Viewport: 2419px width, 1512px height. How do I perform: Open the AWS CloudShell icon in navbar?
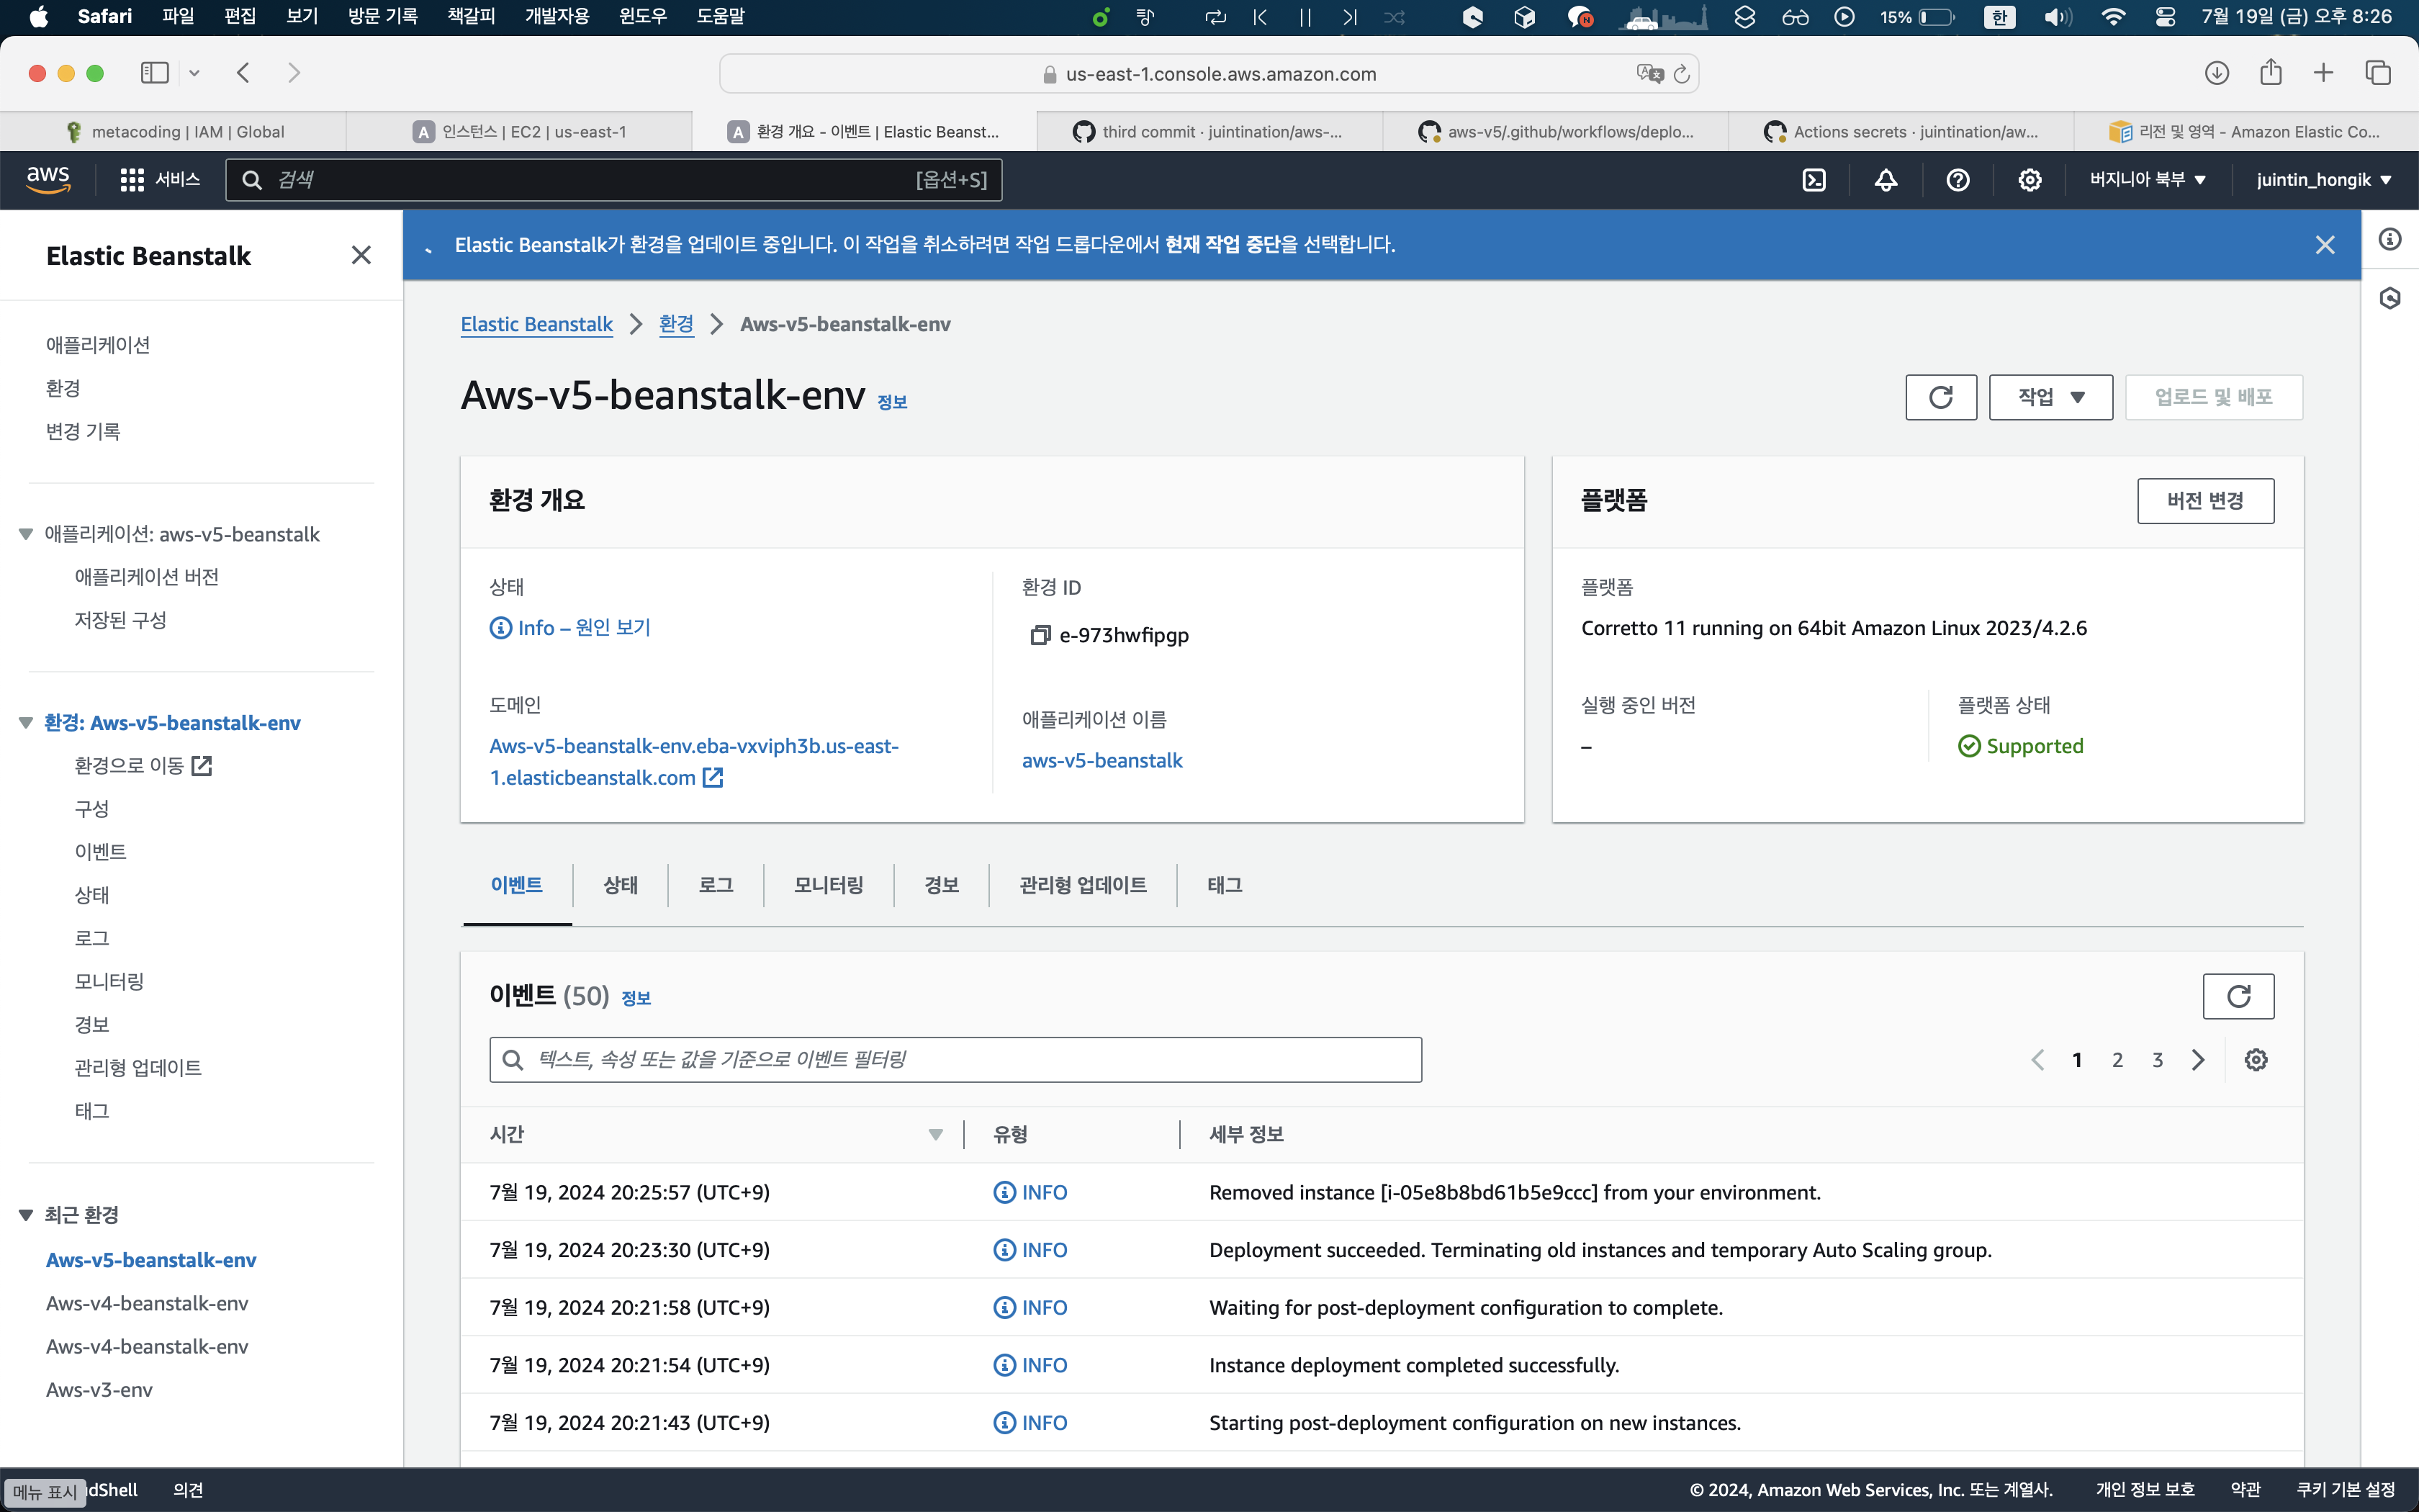pyautogui.click(x=1814, y=180)
